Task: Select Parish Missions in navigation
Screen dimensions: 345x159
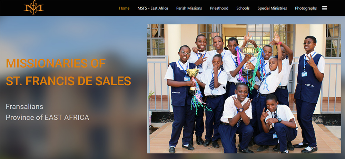Action: (x=189, y=8)
